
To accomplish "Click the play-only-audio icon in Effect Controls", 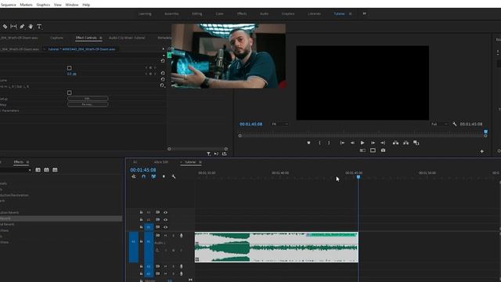I will (x=216, y=154).
